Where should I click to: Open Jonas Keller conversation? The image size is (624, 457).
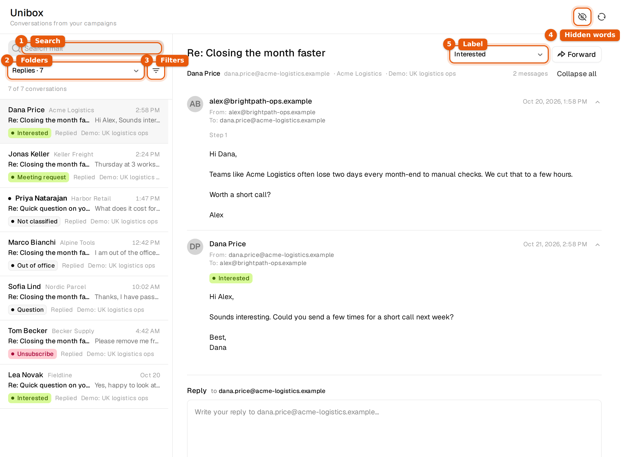pos(84,166)
